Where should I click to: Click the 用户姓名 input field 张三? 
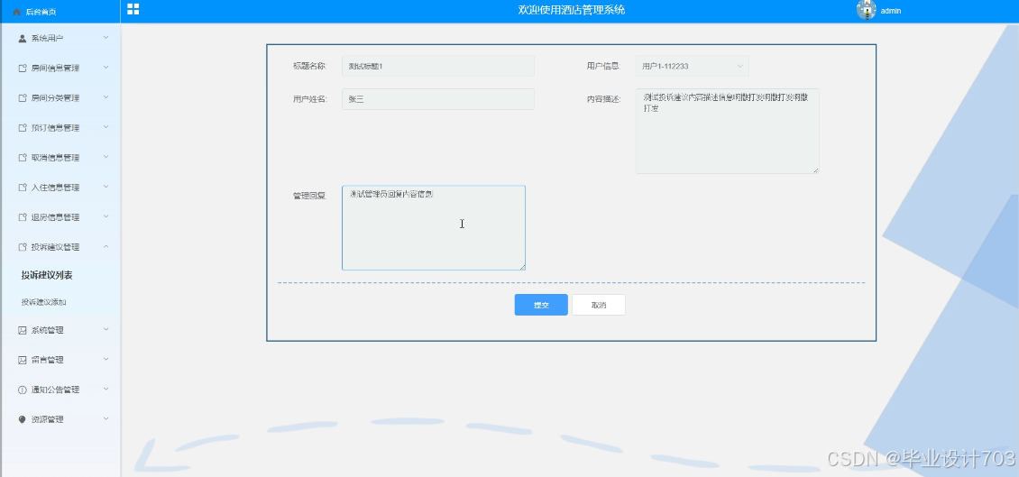pyautogui.click(x=438, y=99)
